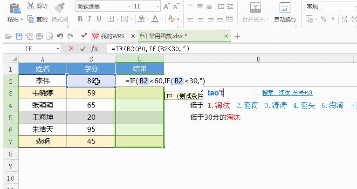
Task: Increase indent icon
Action: (230, 6)
